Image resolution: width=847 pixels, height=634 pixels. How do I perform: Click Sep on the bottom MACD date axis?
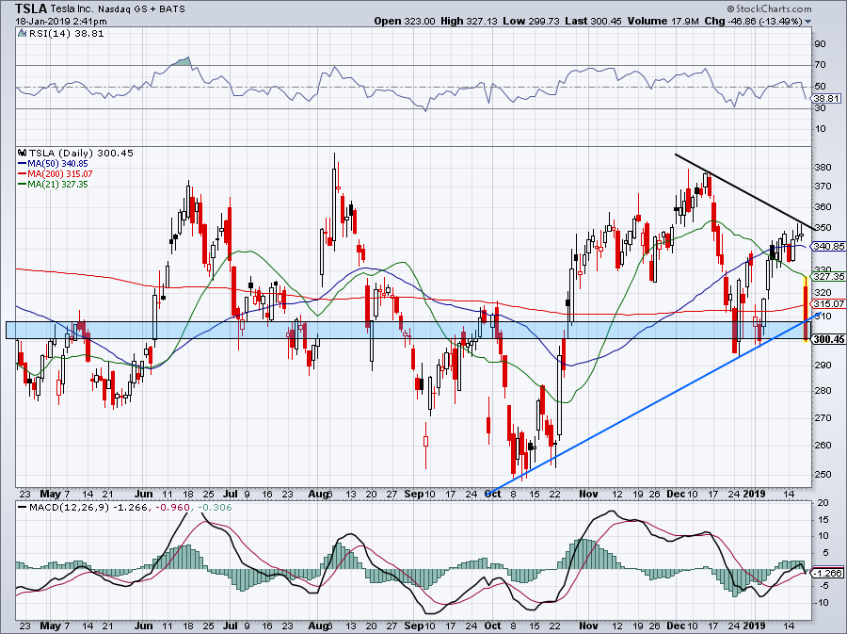(x=414, y=626)
